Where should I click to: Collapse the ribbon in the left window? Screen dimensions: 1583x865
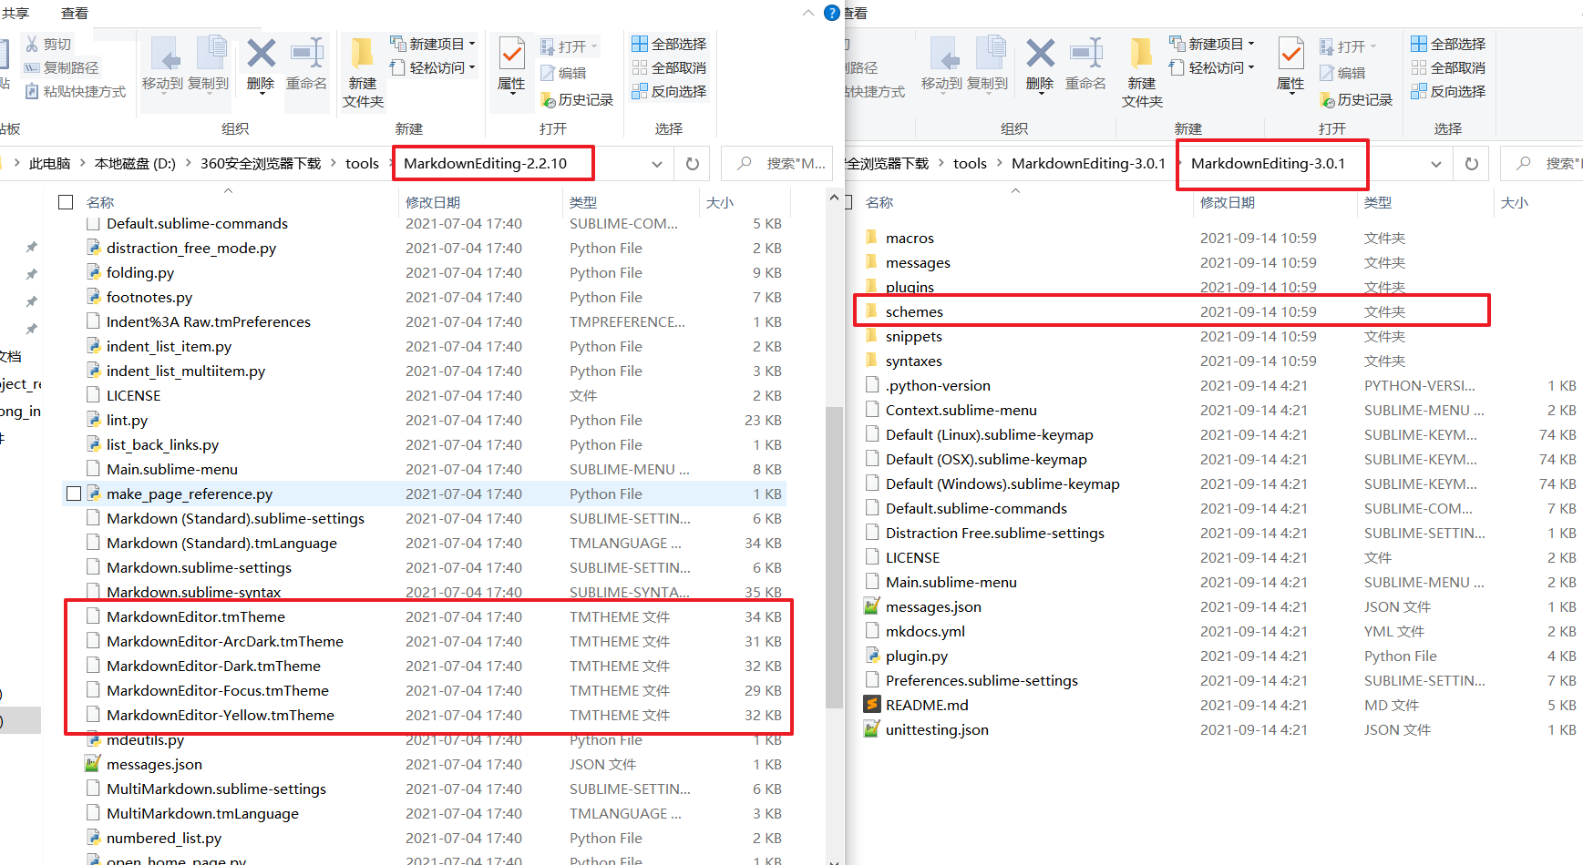[x=808, y=13]
